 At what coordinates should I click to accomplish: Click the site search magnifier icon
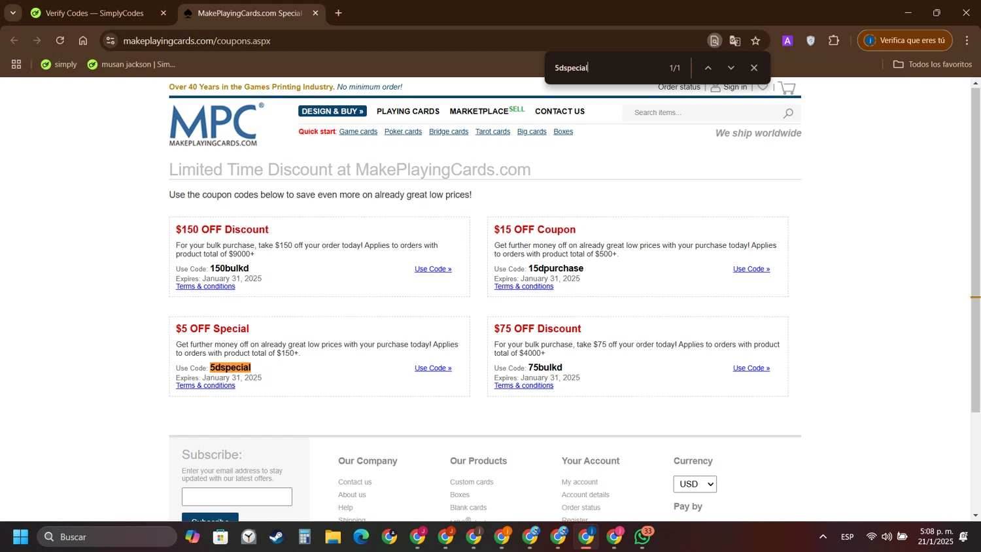pyautogui.click(x=788, y=113)
